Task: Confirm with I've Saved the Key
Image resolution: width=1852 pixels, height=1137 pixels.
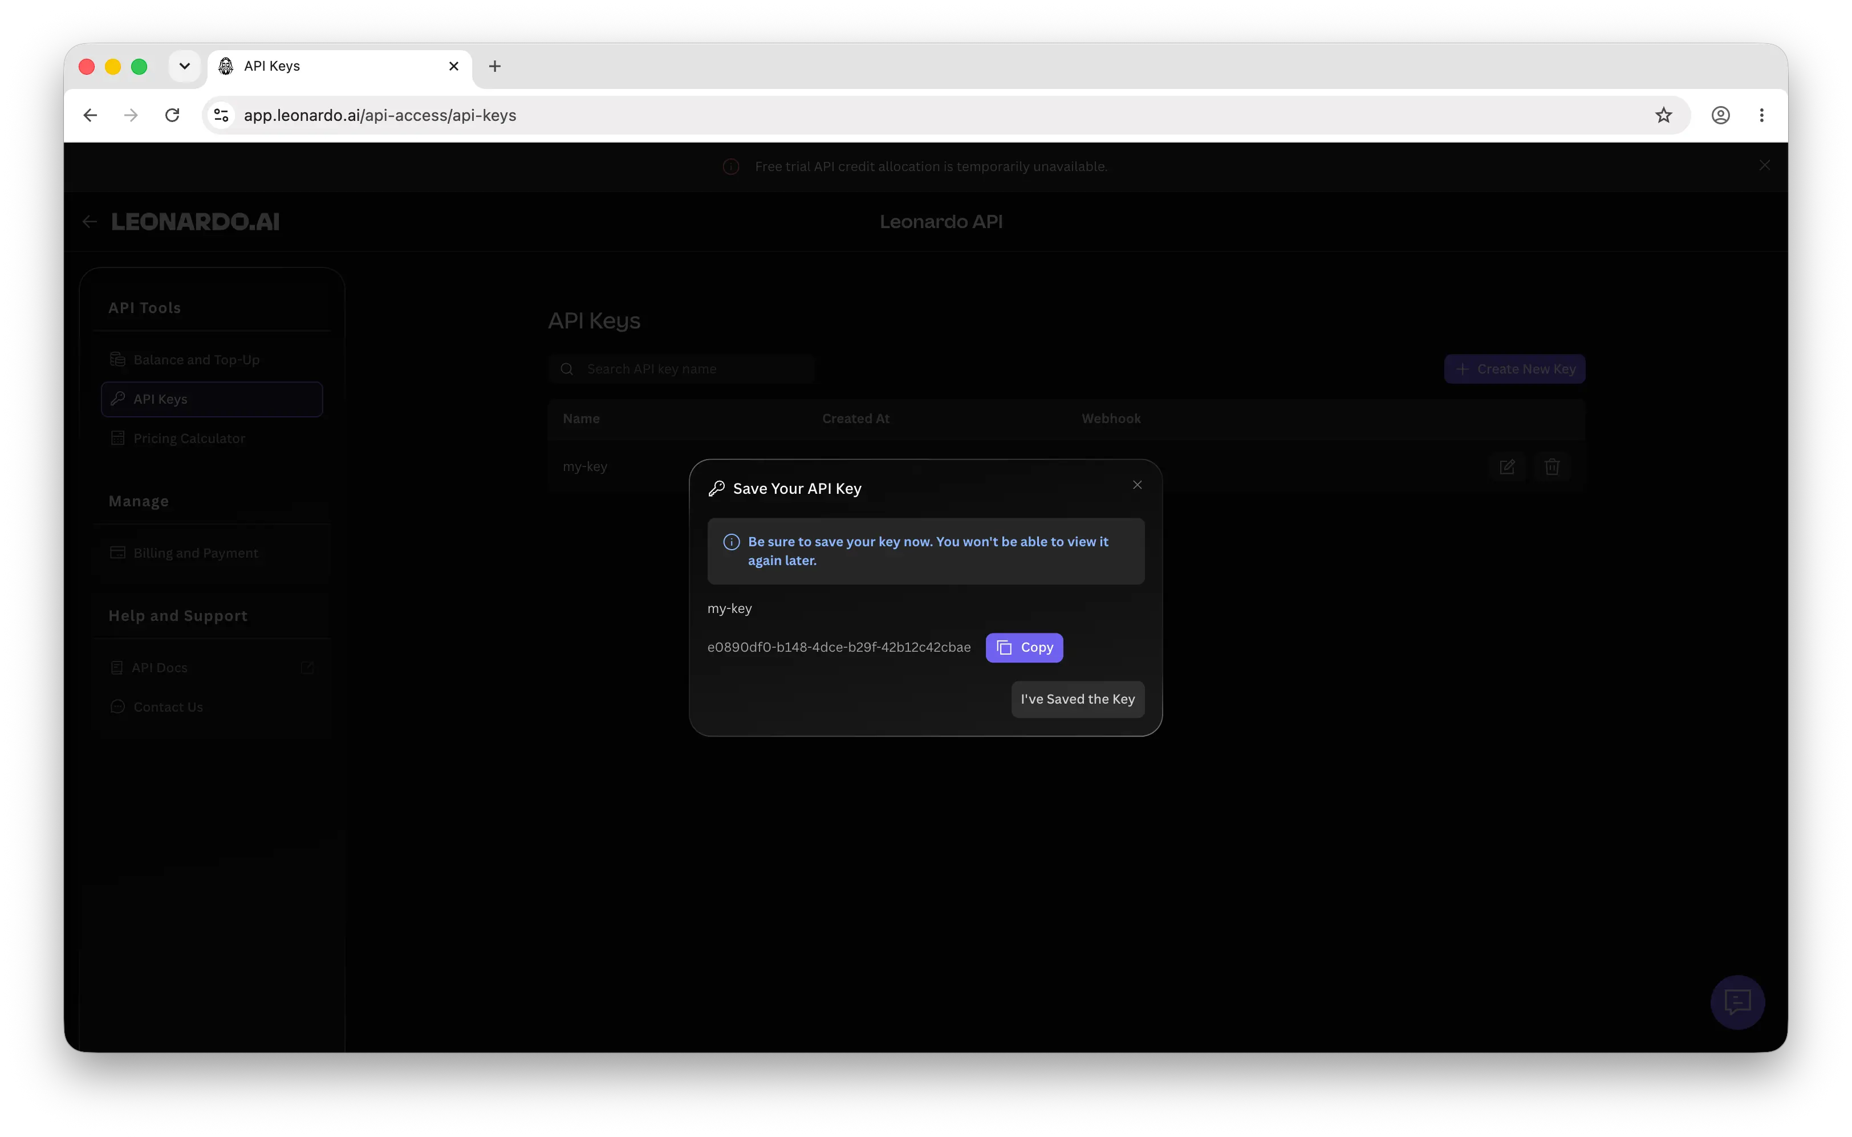Action: coord(1078,699)
